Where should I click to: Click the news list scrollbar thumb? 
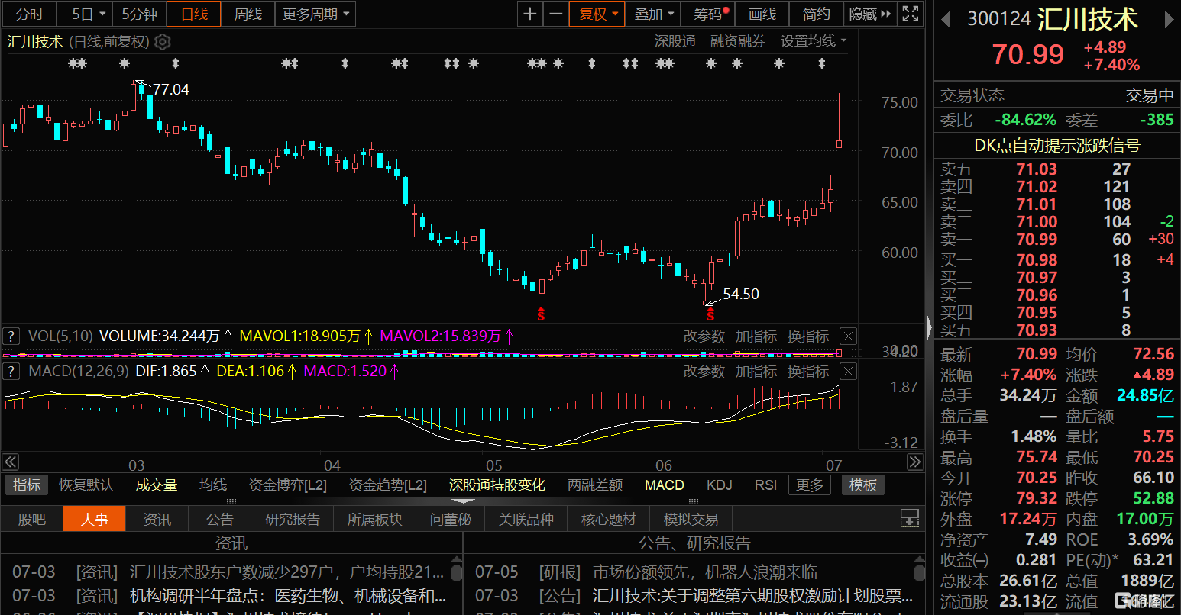457,572
